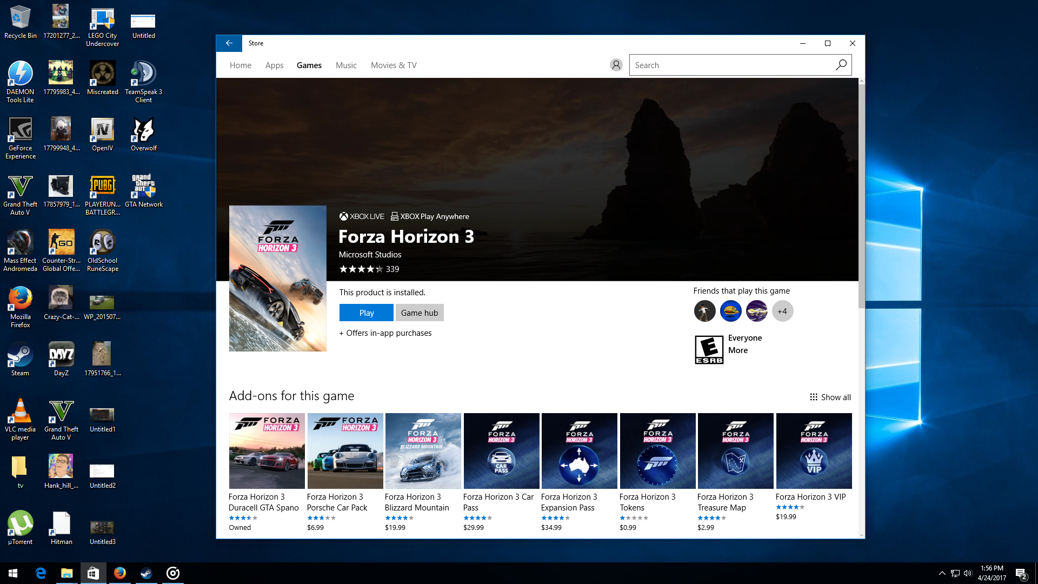Open Treasure Map add-on
The height and width of the screenshot is (584, 1038).
(735, 472)
